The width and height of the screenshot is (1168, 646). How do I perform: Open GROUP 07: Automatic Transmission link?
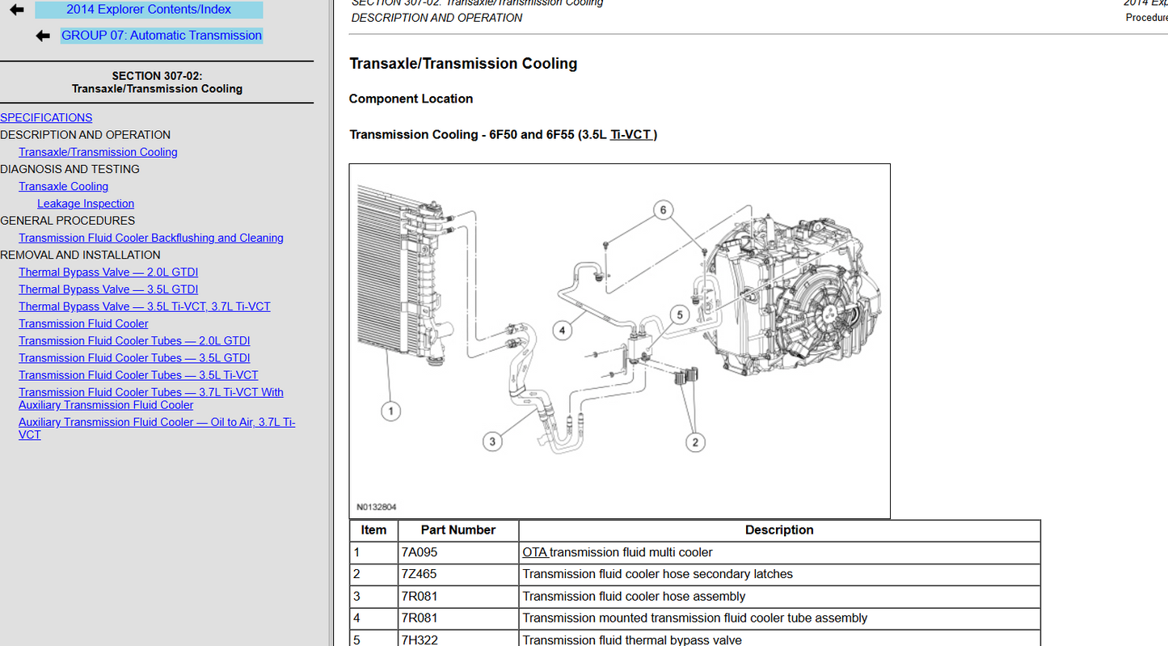point(162,36)
